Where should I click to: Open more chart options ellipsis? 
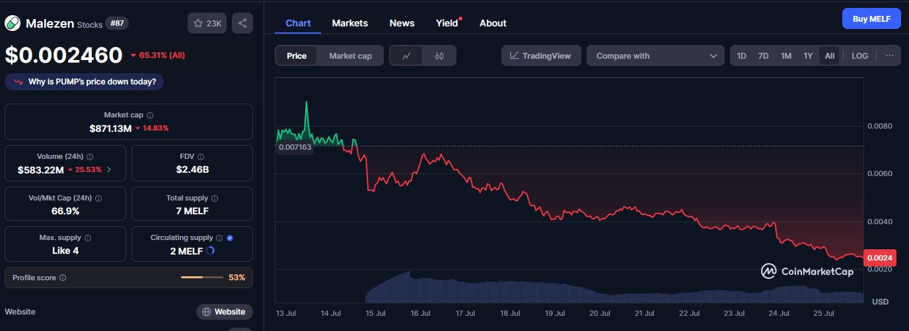(x=890, y=56)
